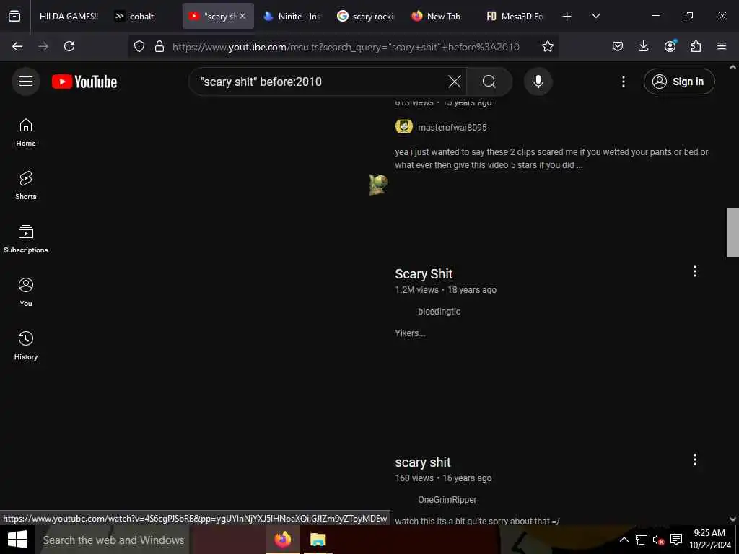739x554 pixels.
Task: Open more options for 1.2M views Scary Shit
Action: [x=695, y=271]
